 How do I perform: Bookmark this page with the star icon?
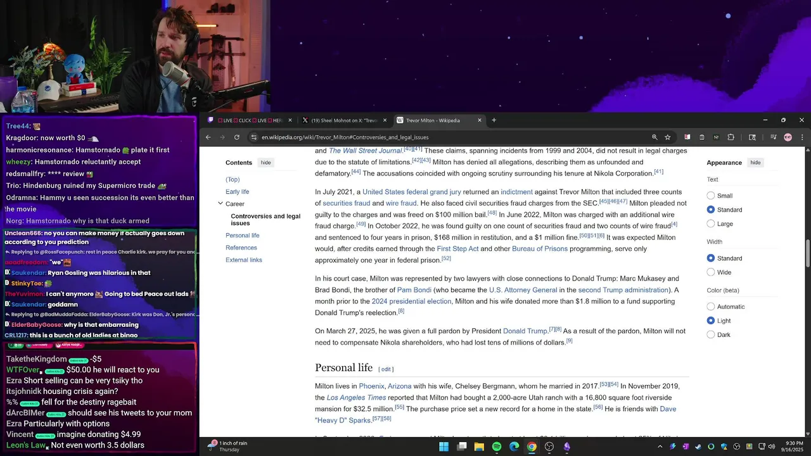(x=667, y=137)
